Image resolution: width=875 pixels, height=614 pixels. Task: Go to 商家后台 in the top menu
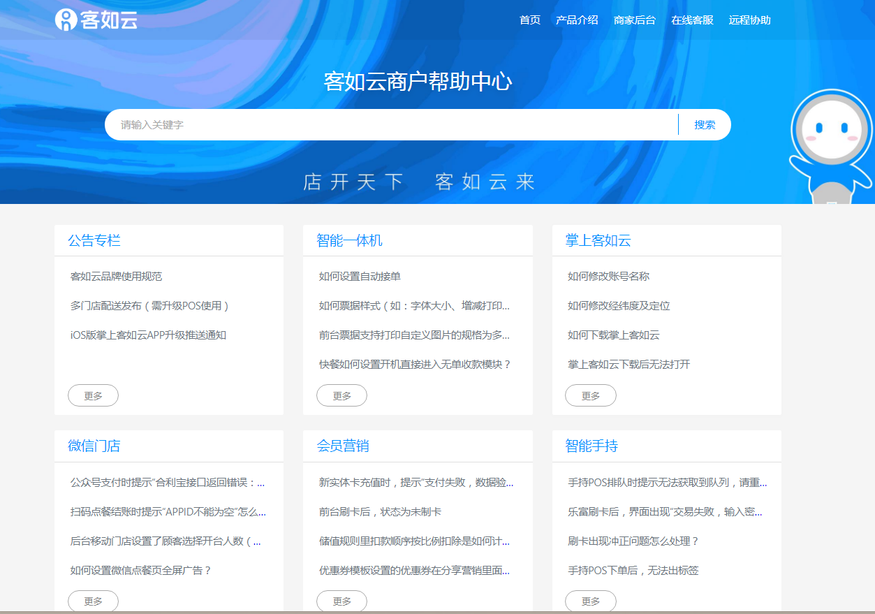click(x=635, y=20)
